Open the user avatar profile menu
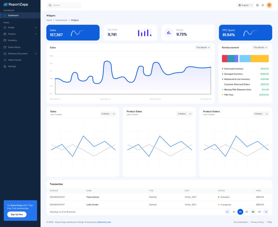 point(269,5)
